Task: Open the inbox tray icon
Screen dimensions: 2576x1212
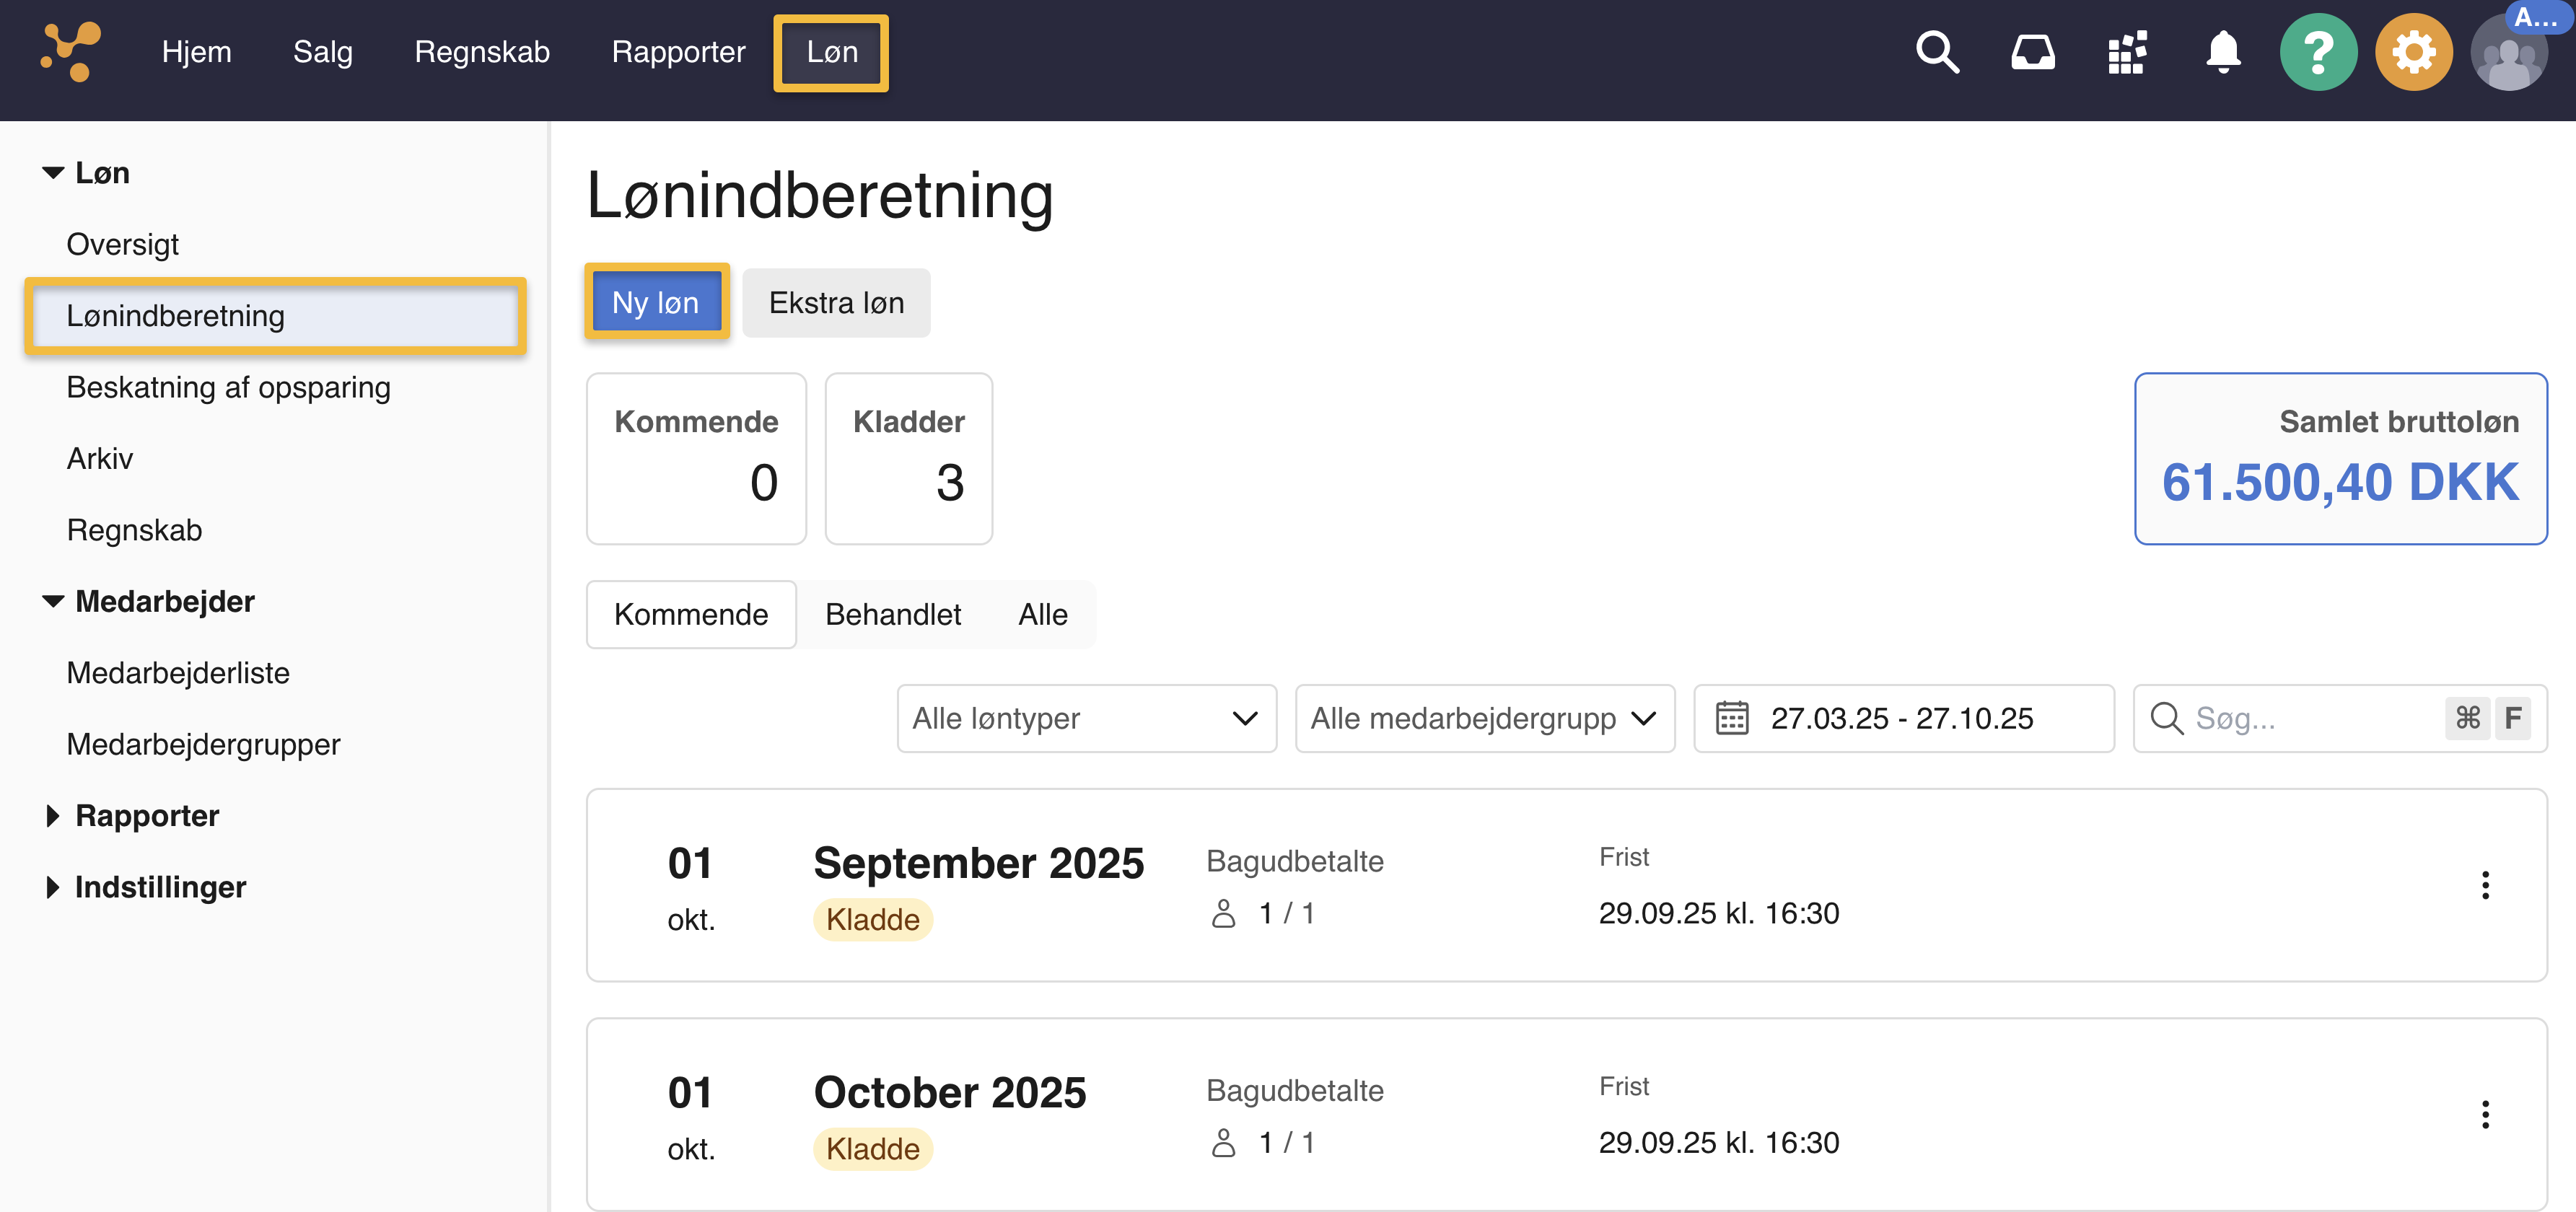Action: (x=2032, y=52)
